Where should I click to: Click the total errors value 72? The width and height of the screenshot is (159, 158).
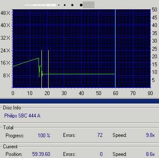(x=100, y=135)
